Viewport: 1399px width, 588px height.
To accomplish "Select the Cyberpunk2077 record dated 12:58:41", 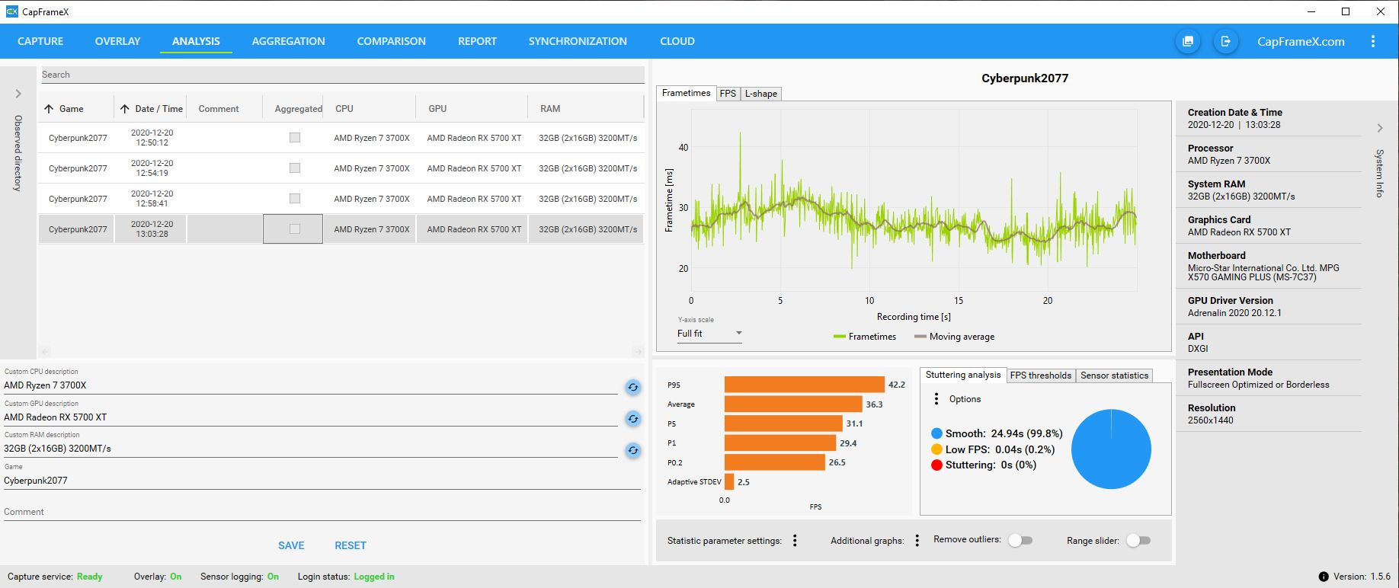I will click(341, 199).
